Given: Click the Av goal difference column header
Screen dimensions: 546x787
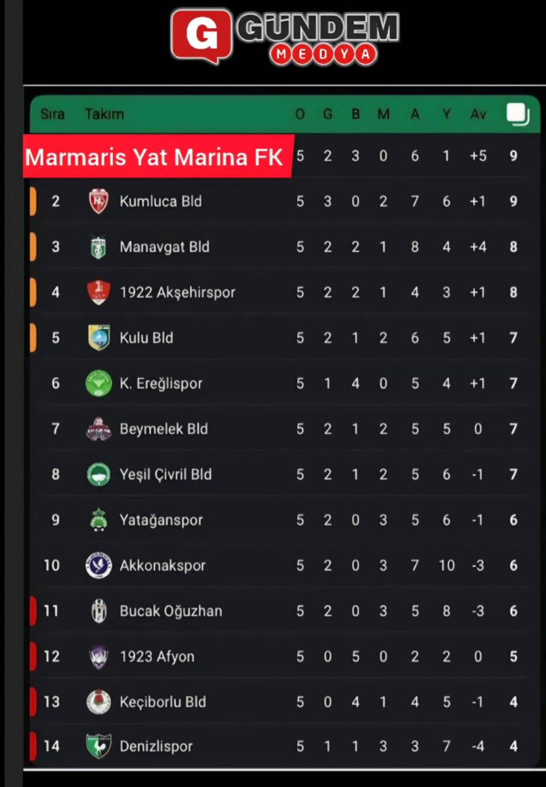Looking at the screenshot, I should coord(478,114).
